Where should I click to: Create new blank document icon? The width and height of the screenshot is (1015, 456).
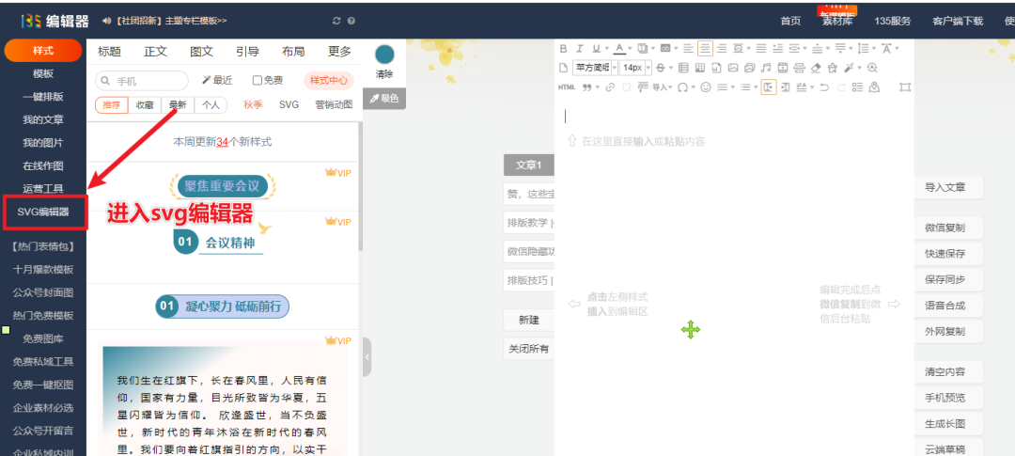(563, 68)
